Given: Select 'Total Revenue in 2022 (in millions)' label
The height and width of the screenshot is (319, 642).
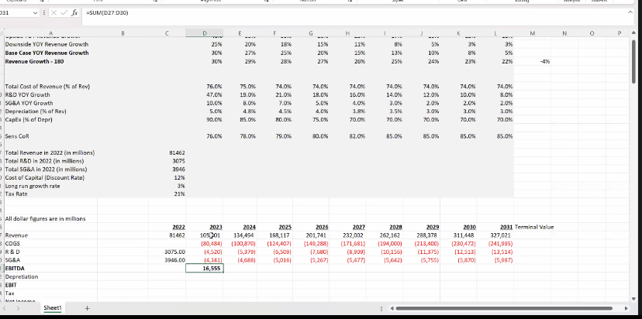Looking at the screenshot, I should click(50, 153).
